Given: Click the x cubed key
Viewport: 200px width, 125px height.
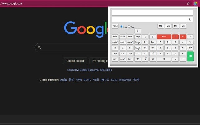Looking at the screenshot, I should coord(145,53).
